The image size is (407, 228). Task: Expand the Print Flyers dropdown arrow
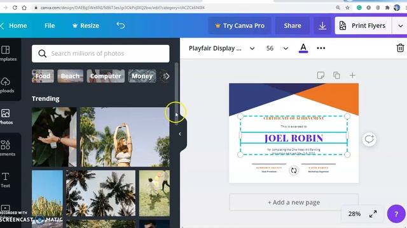[x=400, y=25]
